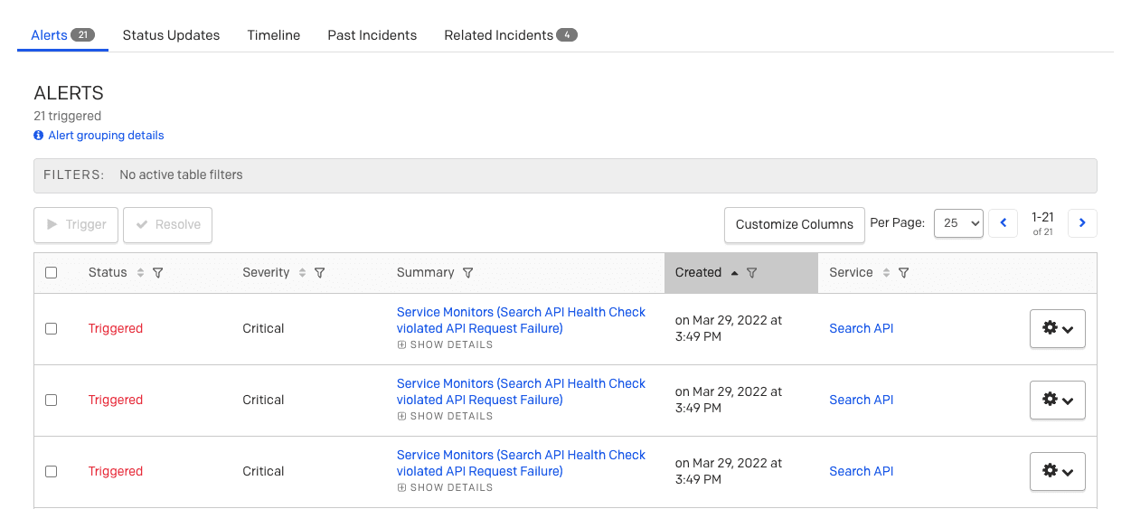Open the Search API service link in first row
1131x509 pixels.
(862, 329)
